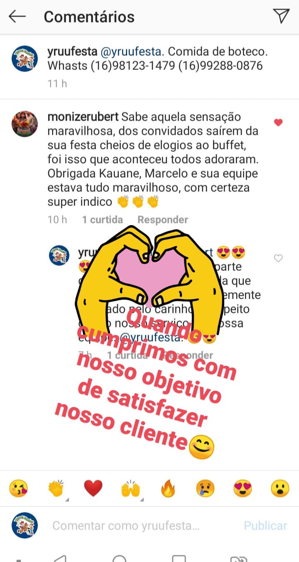
Task: Insert the surprised face emoji
Action: (280, 489)
